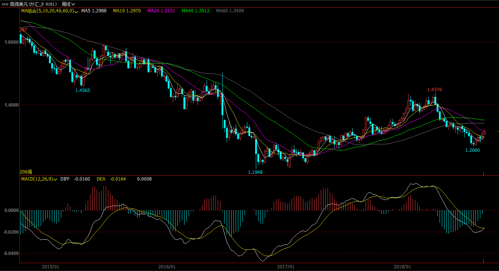Screen dimensions: 499x271
Task: Click the 2017/01 date axis label
Action: (x=286, y=267)
